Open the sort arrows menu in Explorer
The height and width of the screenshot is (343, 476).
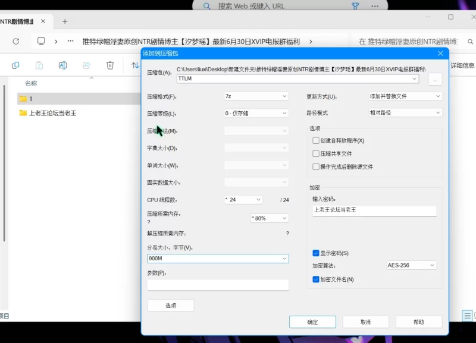tap(135, 65)
